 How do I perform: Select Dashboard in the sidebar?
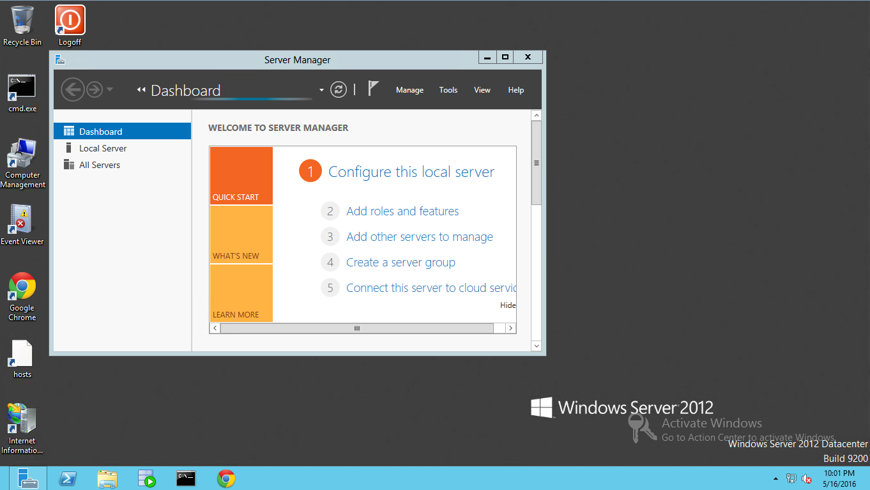(x=123, y=132)
